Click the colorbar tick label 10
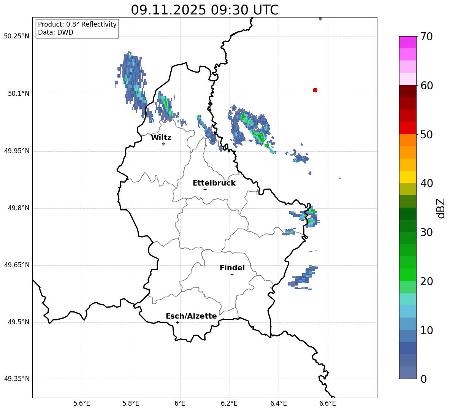Image resolution: width=450 pixels, height=411 pixels. point(426,330)
